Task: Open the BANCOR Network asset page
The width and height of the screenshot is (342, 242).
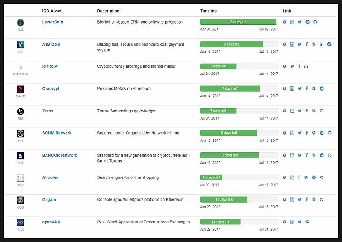Action: (x=59, y=155)
